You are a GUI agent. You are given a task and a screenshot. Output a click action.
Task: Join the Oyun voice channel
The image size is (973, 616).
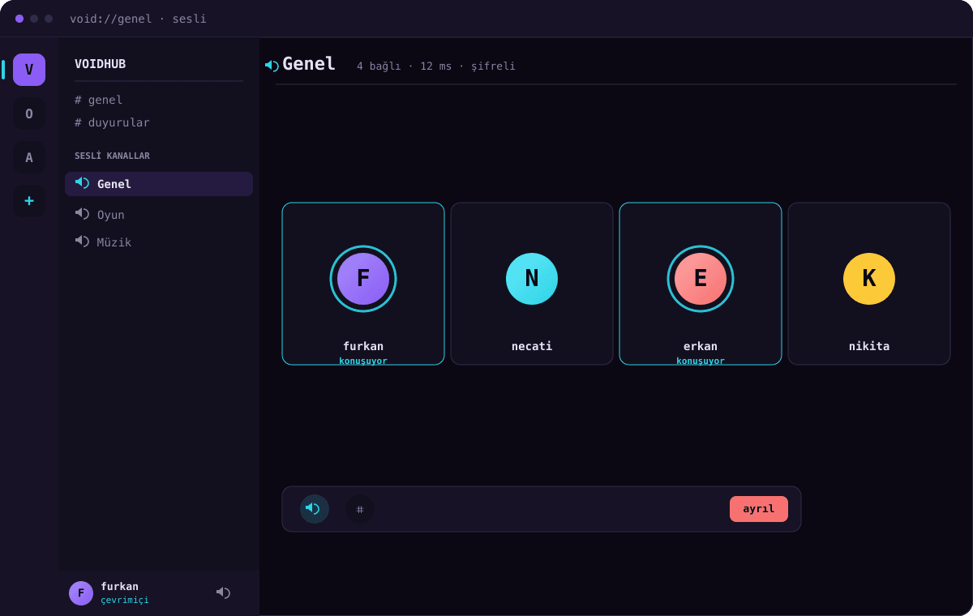[x=159, y=215]
